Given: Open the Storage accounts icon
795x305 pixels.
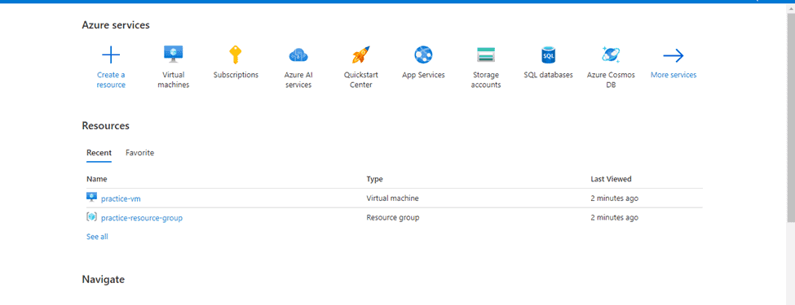Looking at the screenshot, I should [x=486, y=54].
